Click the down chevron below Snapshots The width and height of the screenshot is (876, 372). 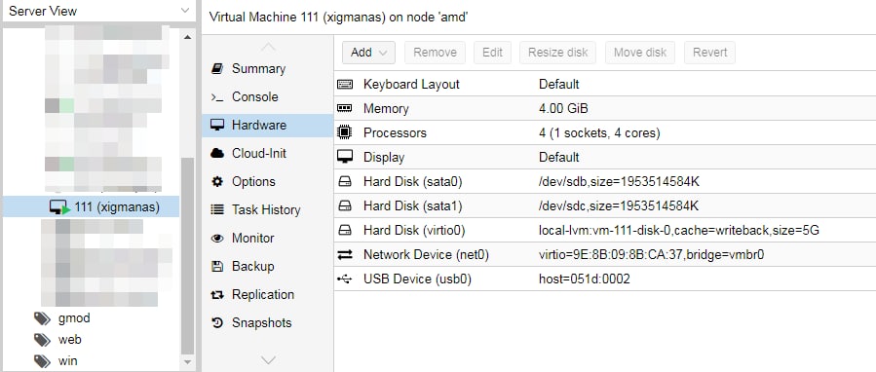click(x=268, y=359)
